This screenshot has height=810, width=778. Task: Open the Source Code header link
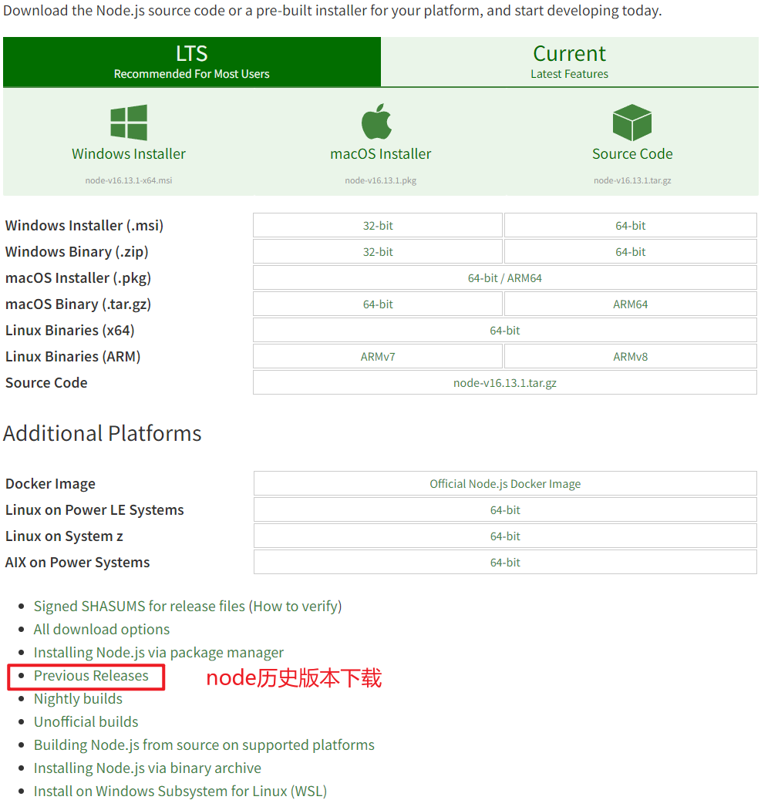[x=632, y=154]
